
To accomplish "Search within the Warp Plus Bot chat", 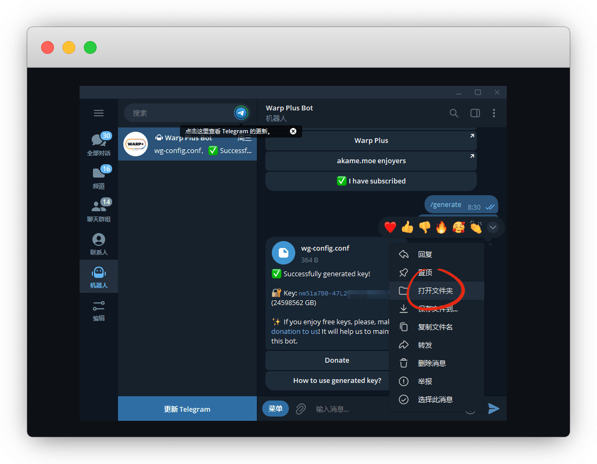I will tap(453, 113).
